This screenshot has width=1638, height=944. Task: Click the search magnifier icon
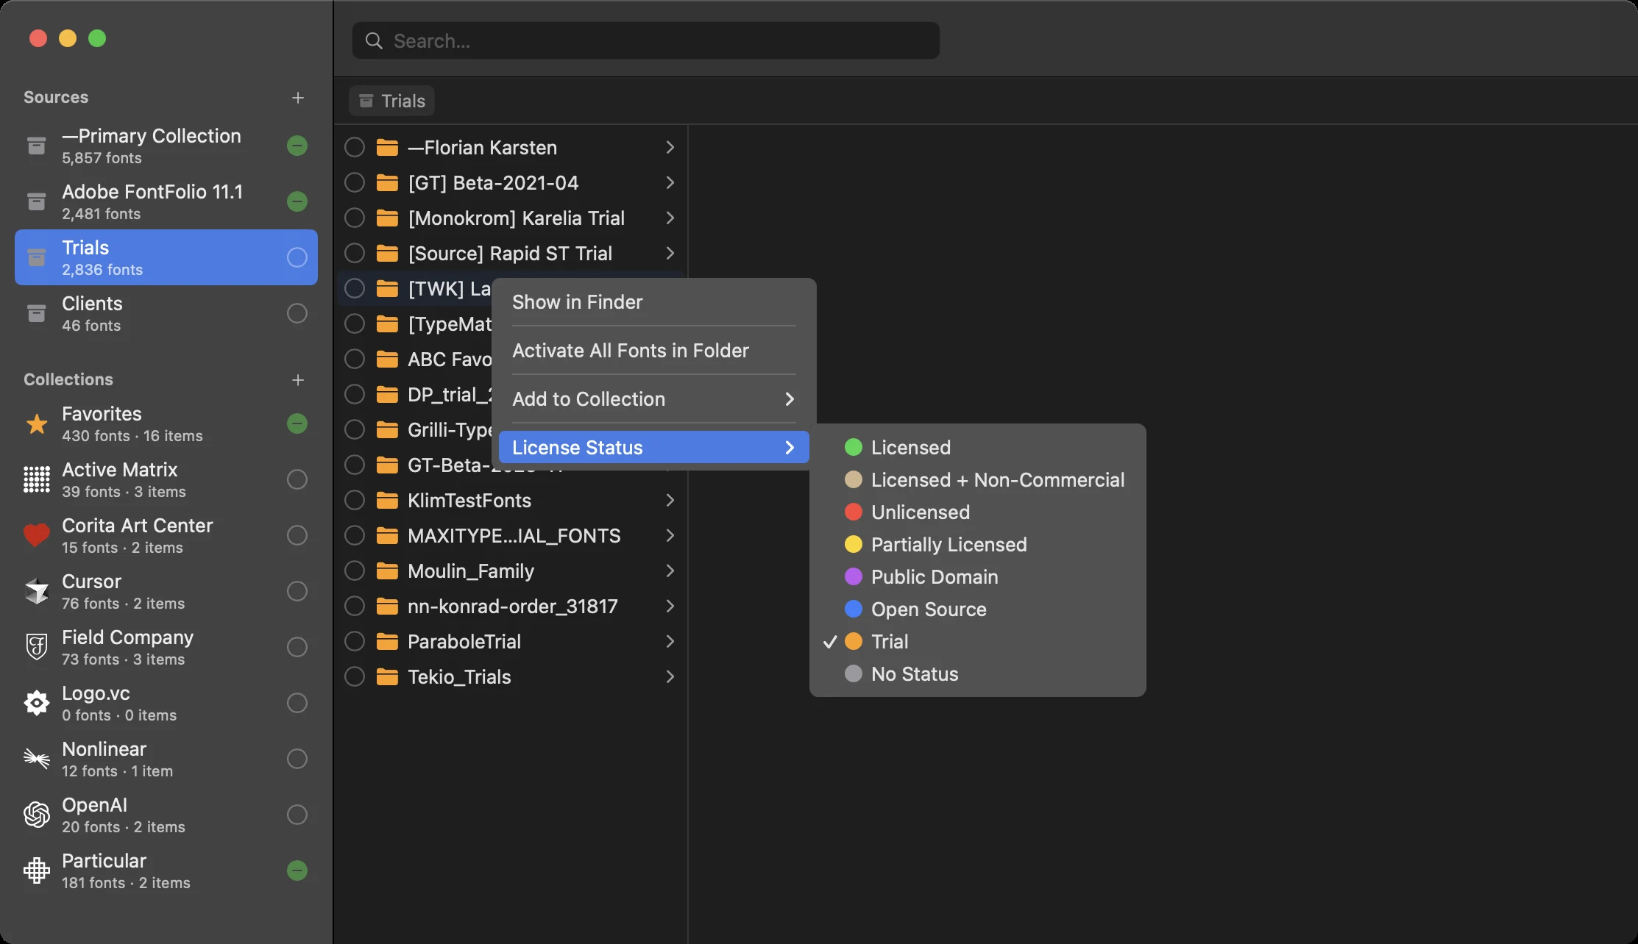click(374, 40)
